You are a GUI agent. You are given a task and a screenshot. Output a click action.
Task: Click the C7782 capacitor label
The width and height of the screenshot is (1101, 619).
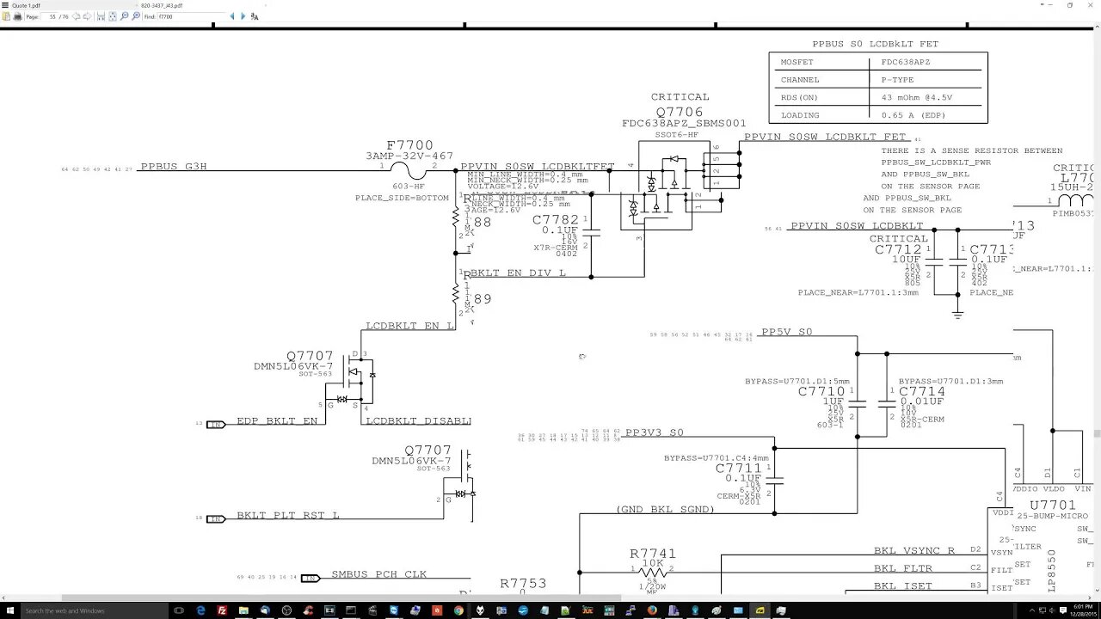point(556,219)
